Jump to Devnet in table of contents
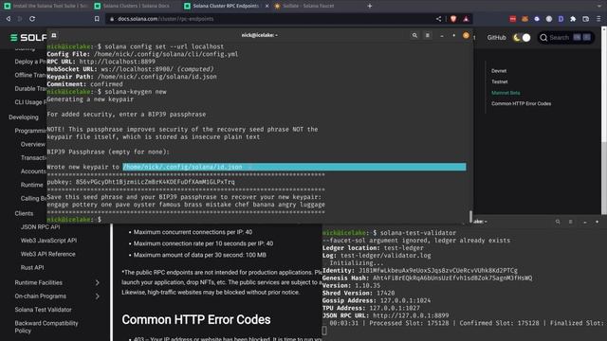Screen dimensions: 607x341 point(499,71)
